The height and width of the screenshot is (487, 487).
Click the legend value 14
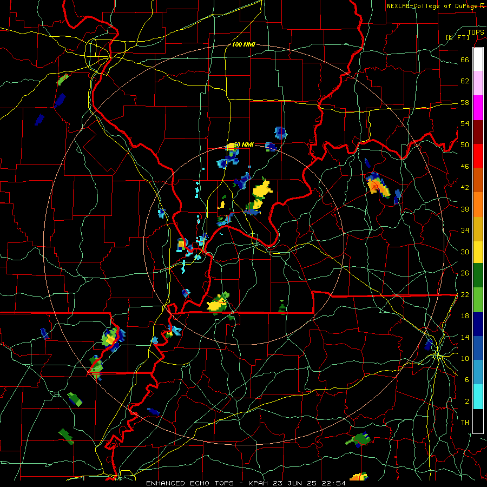pyautogui.click(x=465, y=337)
